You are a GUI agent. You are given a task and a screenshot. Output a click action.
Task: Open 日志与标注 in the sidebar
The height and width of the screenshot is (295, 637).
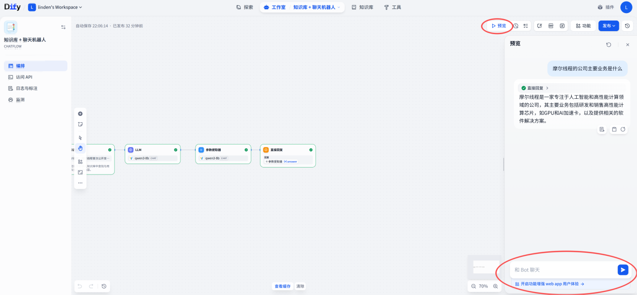(x=36, y=88)
